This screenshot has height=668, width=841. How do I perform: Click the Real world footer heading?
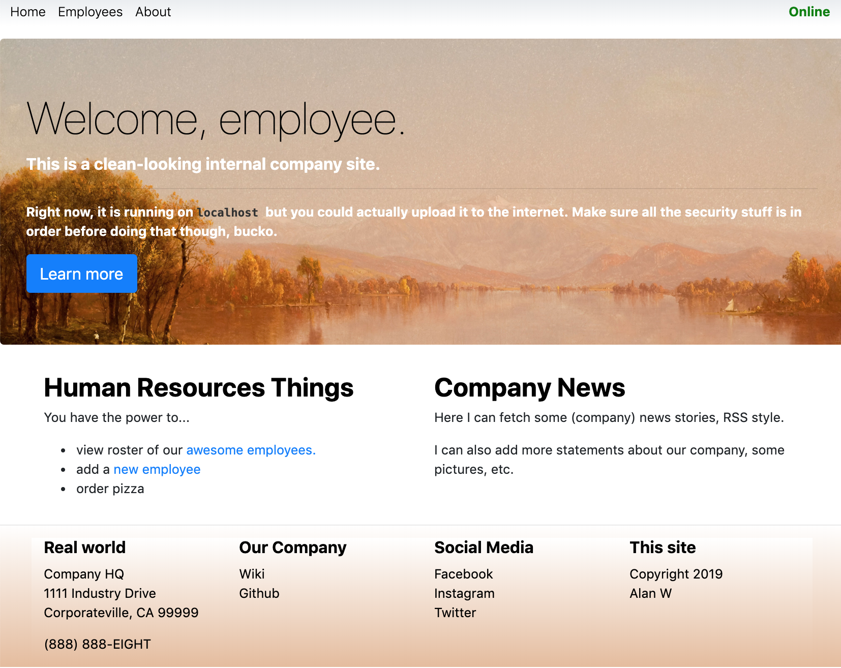pyautogui.click(x=85, y=548)
